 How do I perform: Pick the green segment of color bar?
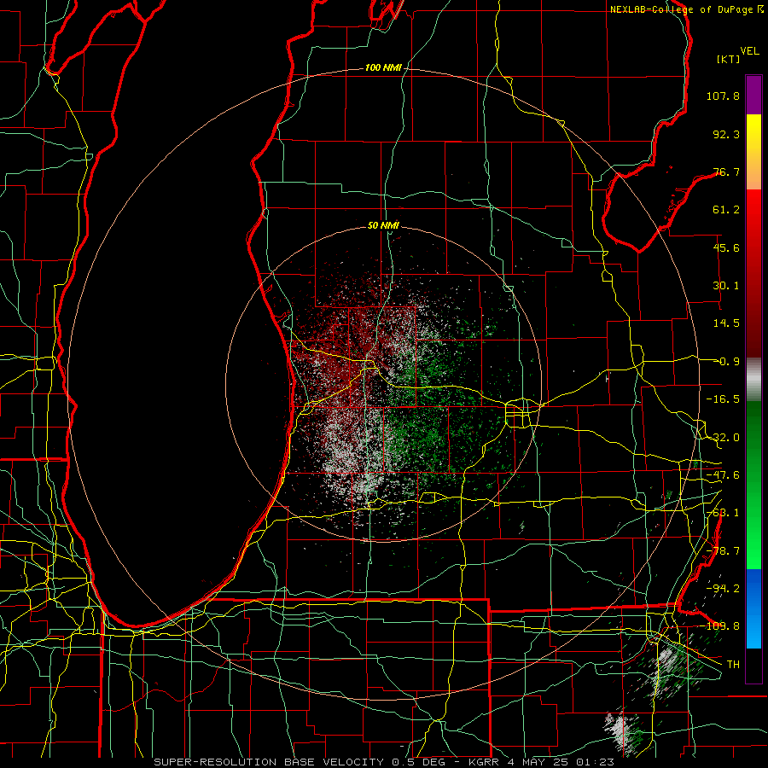coord(753,485)
